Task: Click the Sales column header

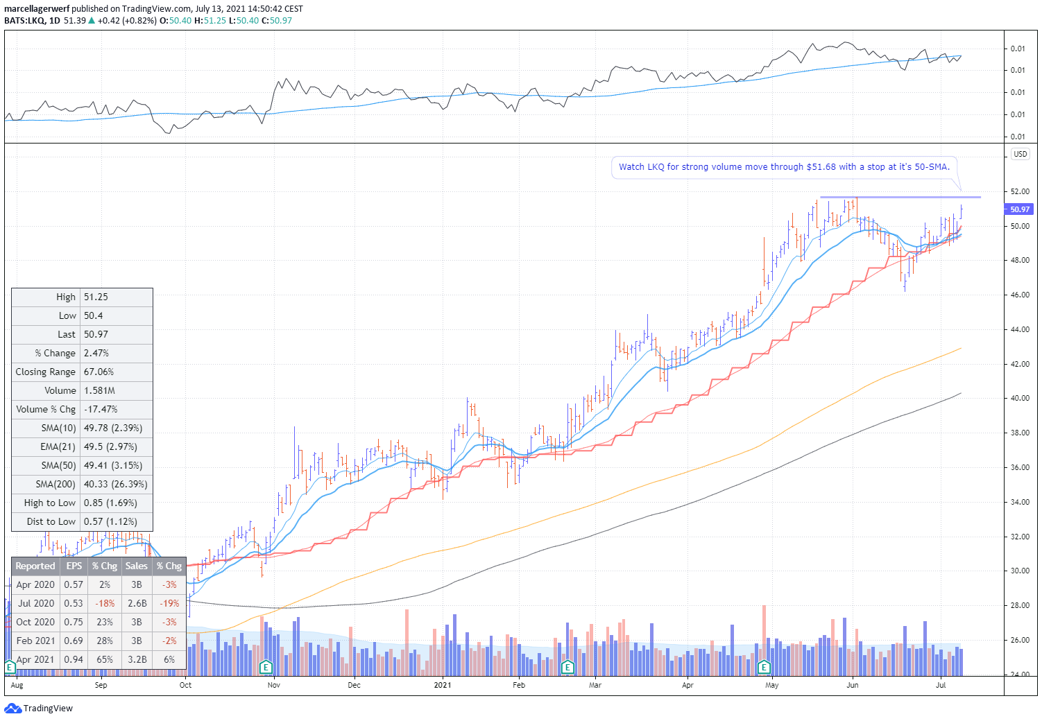Action: tap(137, 566)
